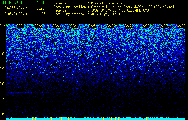Click the Receiving antenna field label

coord(69,14)
